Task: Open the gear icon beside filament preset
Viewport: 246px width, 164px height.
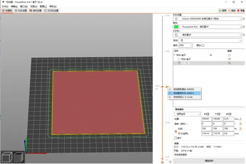Action: point(244,27)
